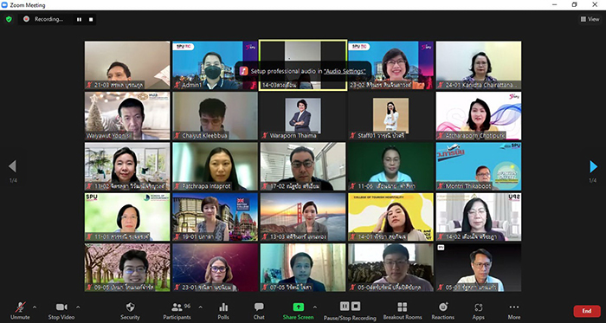
Task: Click the green Share Screen icon
Action: [x=298, y=307]
